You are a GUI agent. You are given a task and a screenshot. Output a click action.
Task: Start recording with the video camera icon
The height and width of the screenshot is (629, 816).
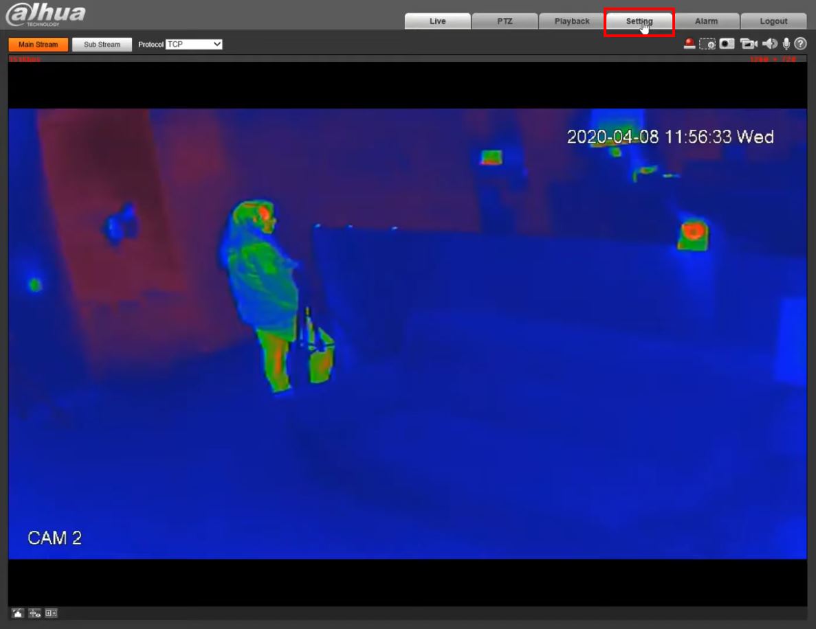point(749,44)
